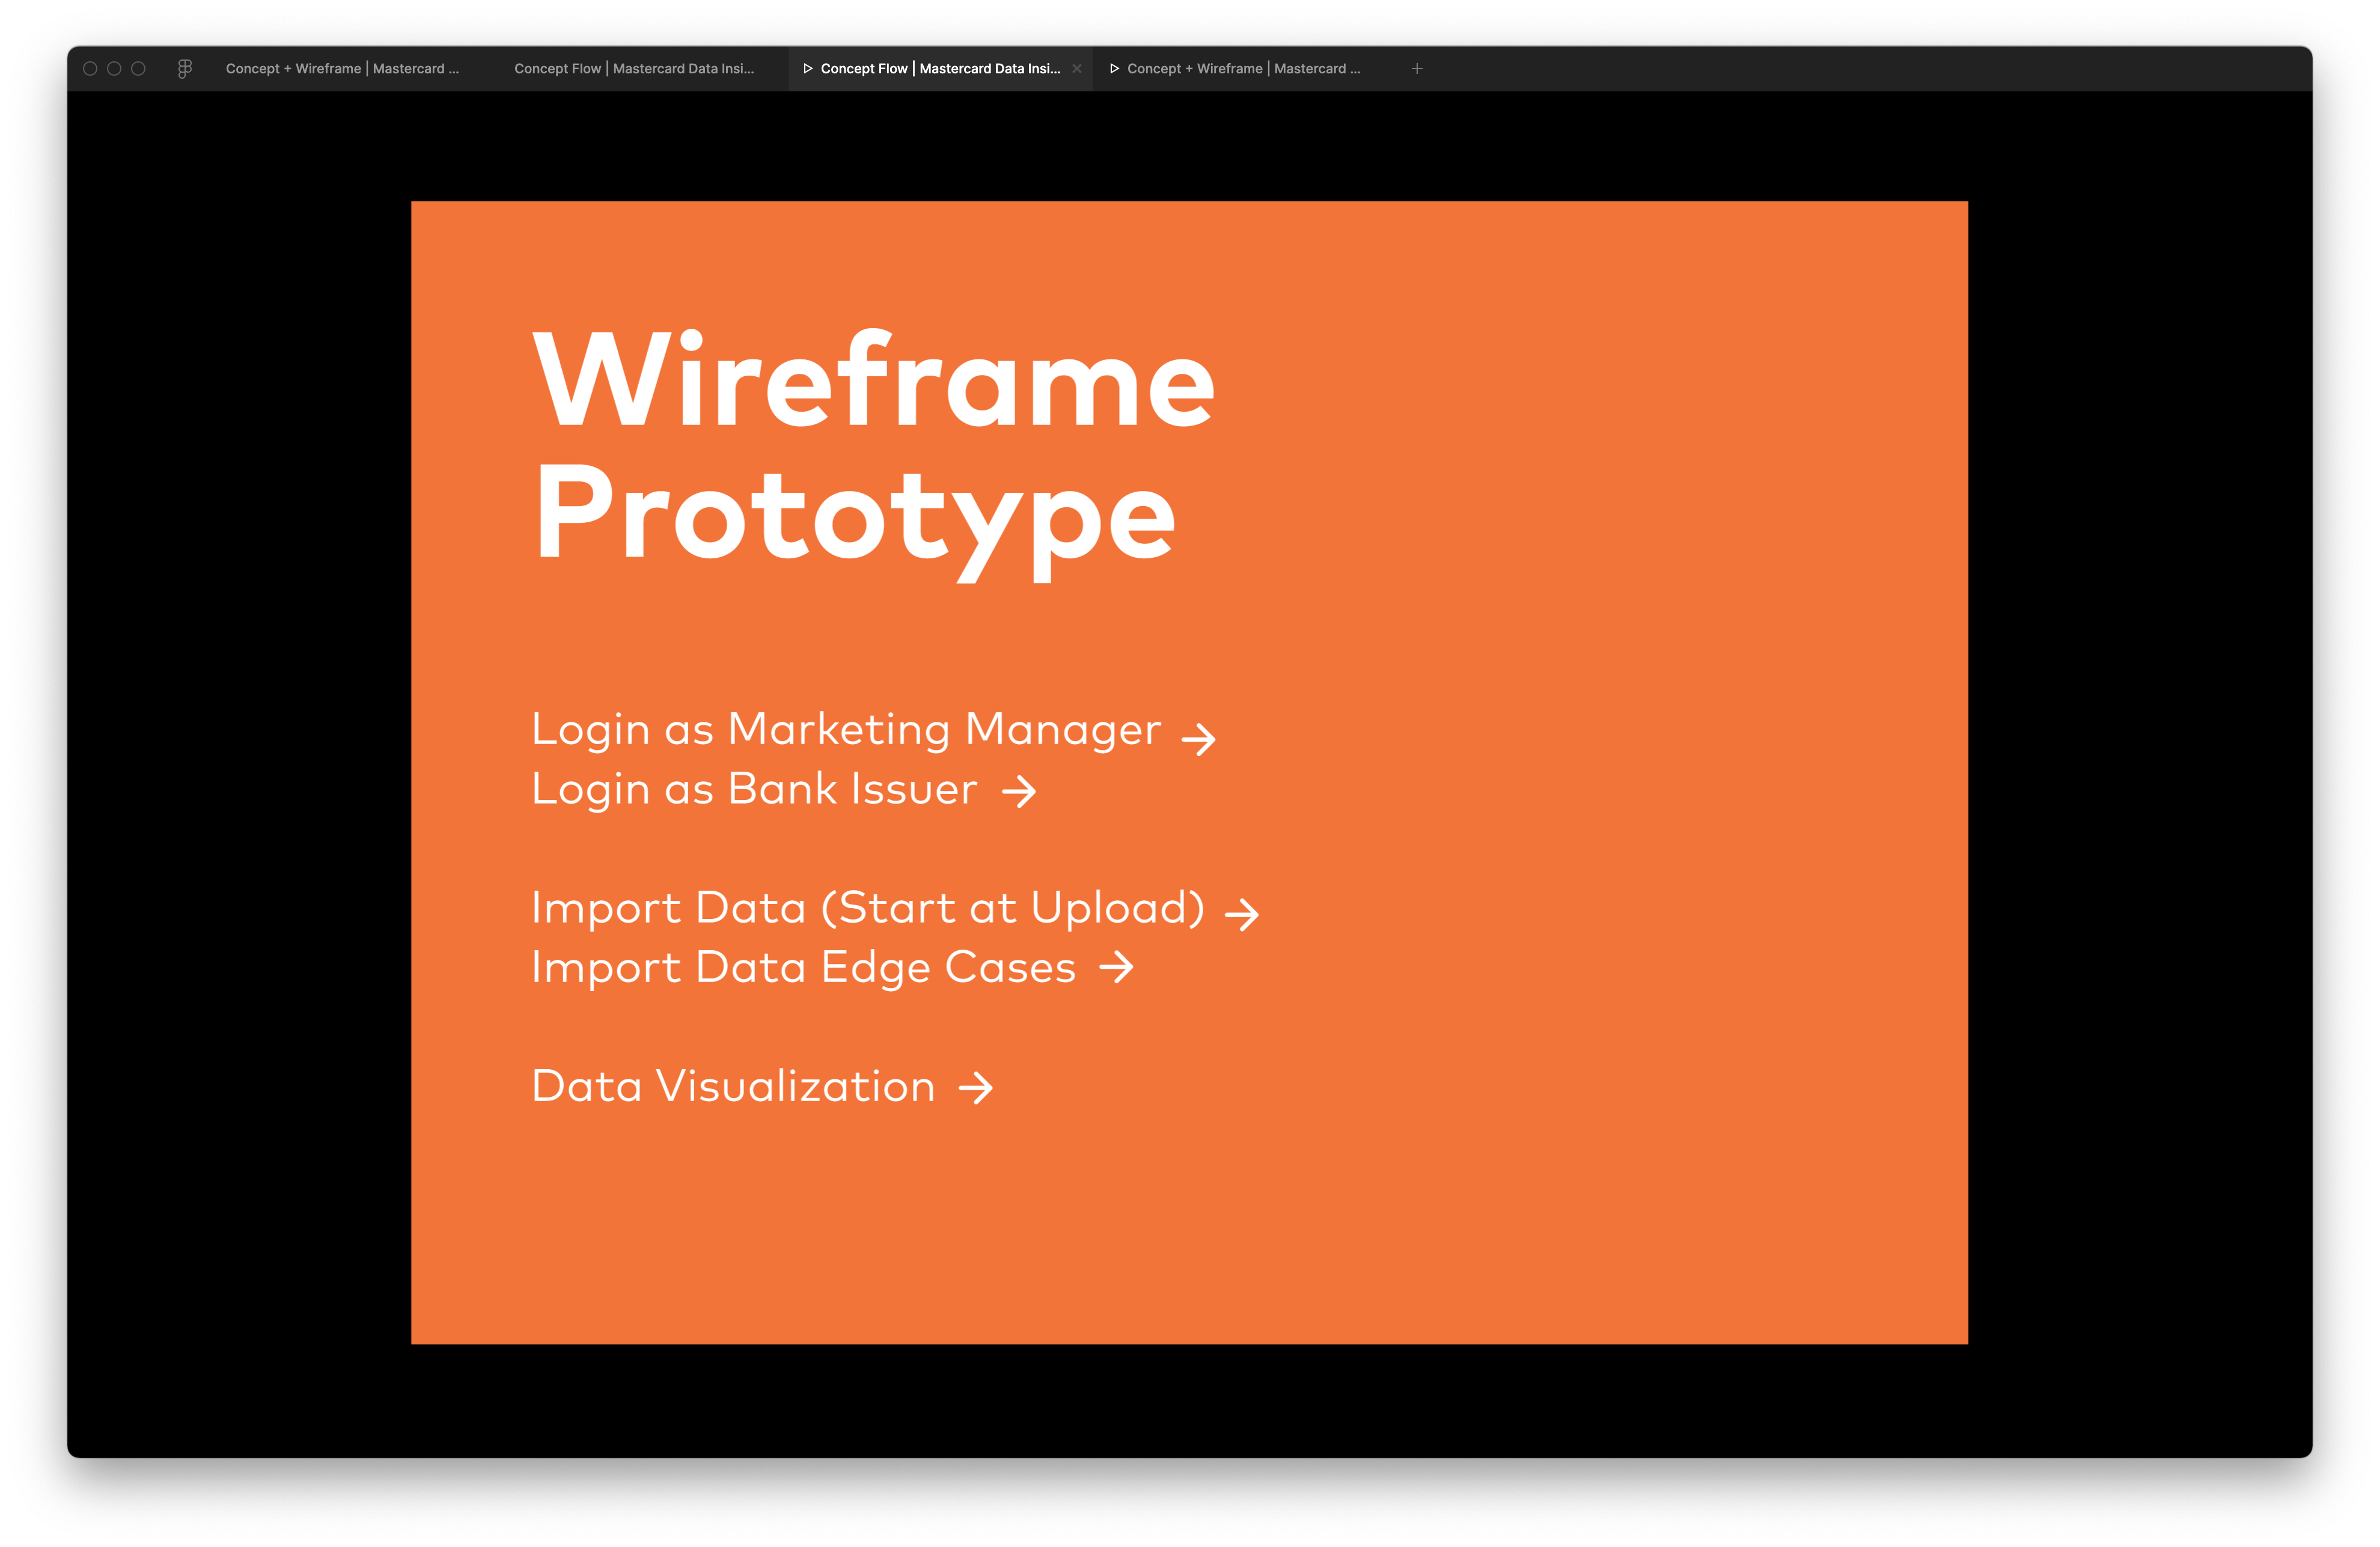The image size is (2380, 1547).
Task: Switch to last Concept + Wireframe prototype tab
Action: (x=1243, y=68)
